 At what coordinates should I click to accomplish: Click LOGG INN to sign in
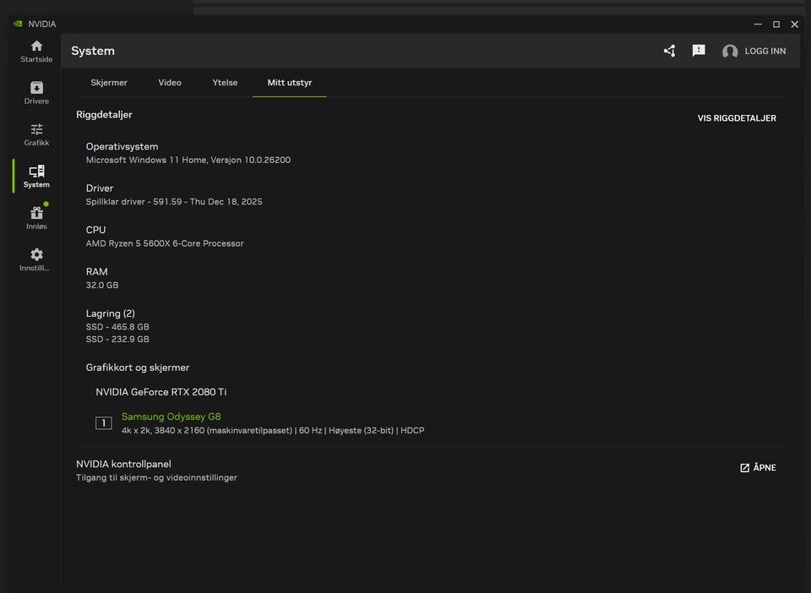click(765, 52)
